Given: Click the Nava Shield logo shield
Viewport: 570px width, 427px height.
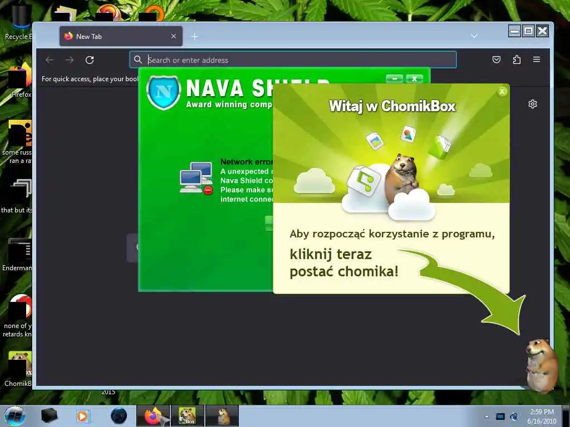Looking at the screenshot, I should 164,92.
